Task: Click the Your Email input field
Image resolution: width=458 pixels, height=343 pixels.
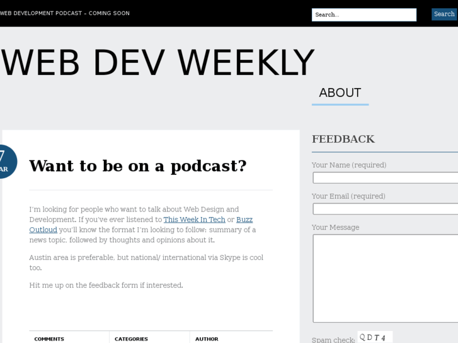Action: pos(386,209)
